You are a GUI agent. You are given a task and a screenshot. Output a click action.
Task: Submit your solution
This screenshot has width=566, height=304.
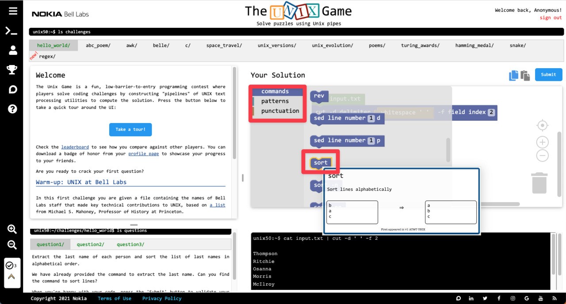pos(548,74)
